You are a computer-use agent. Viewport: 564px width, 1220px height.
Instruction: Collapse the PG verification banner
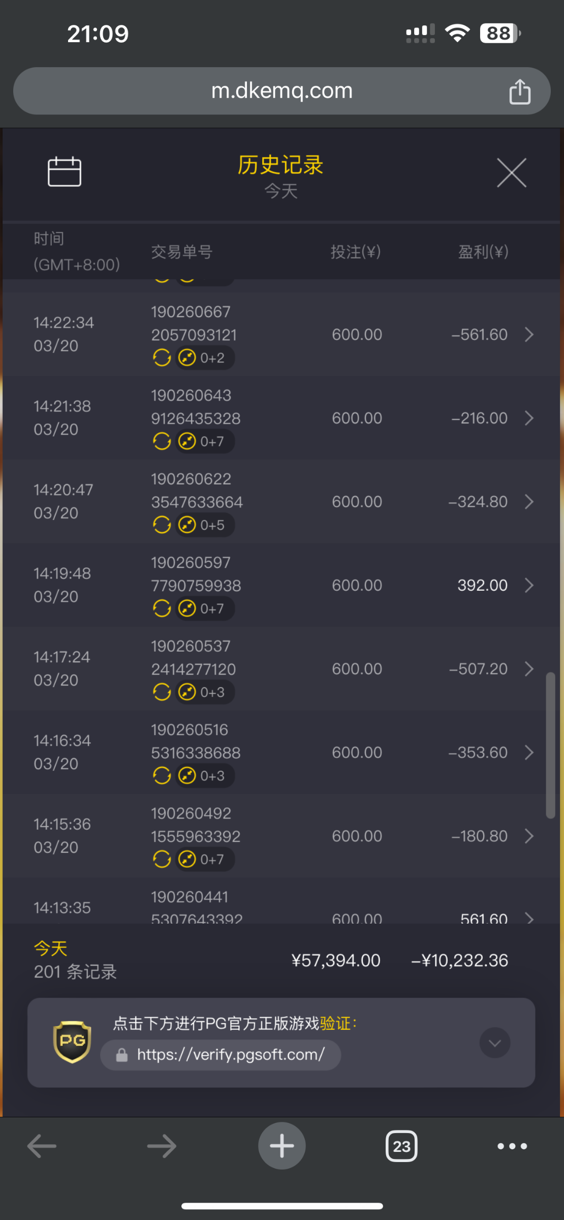(x=494, y=1043)
